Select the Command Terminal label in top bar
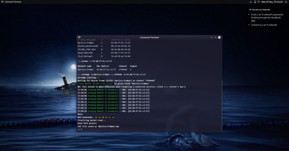The height and width of the screenshot is (151, 289). 13,2
